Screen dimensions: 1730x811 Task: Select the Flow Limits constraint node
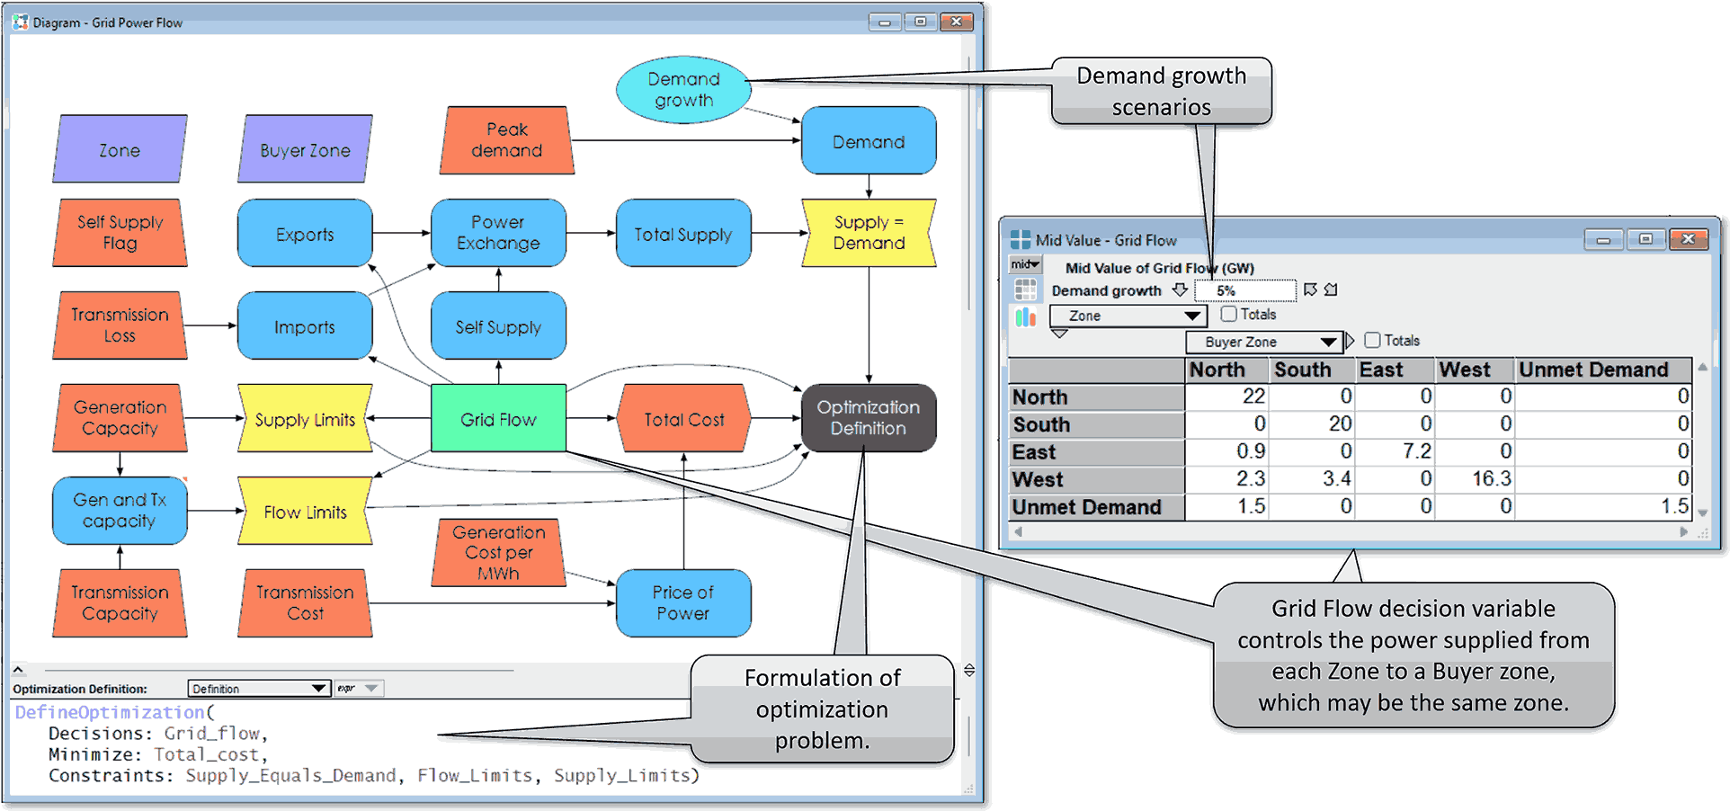point(305,511)
